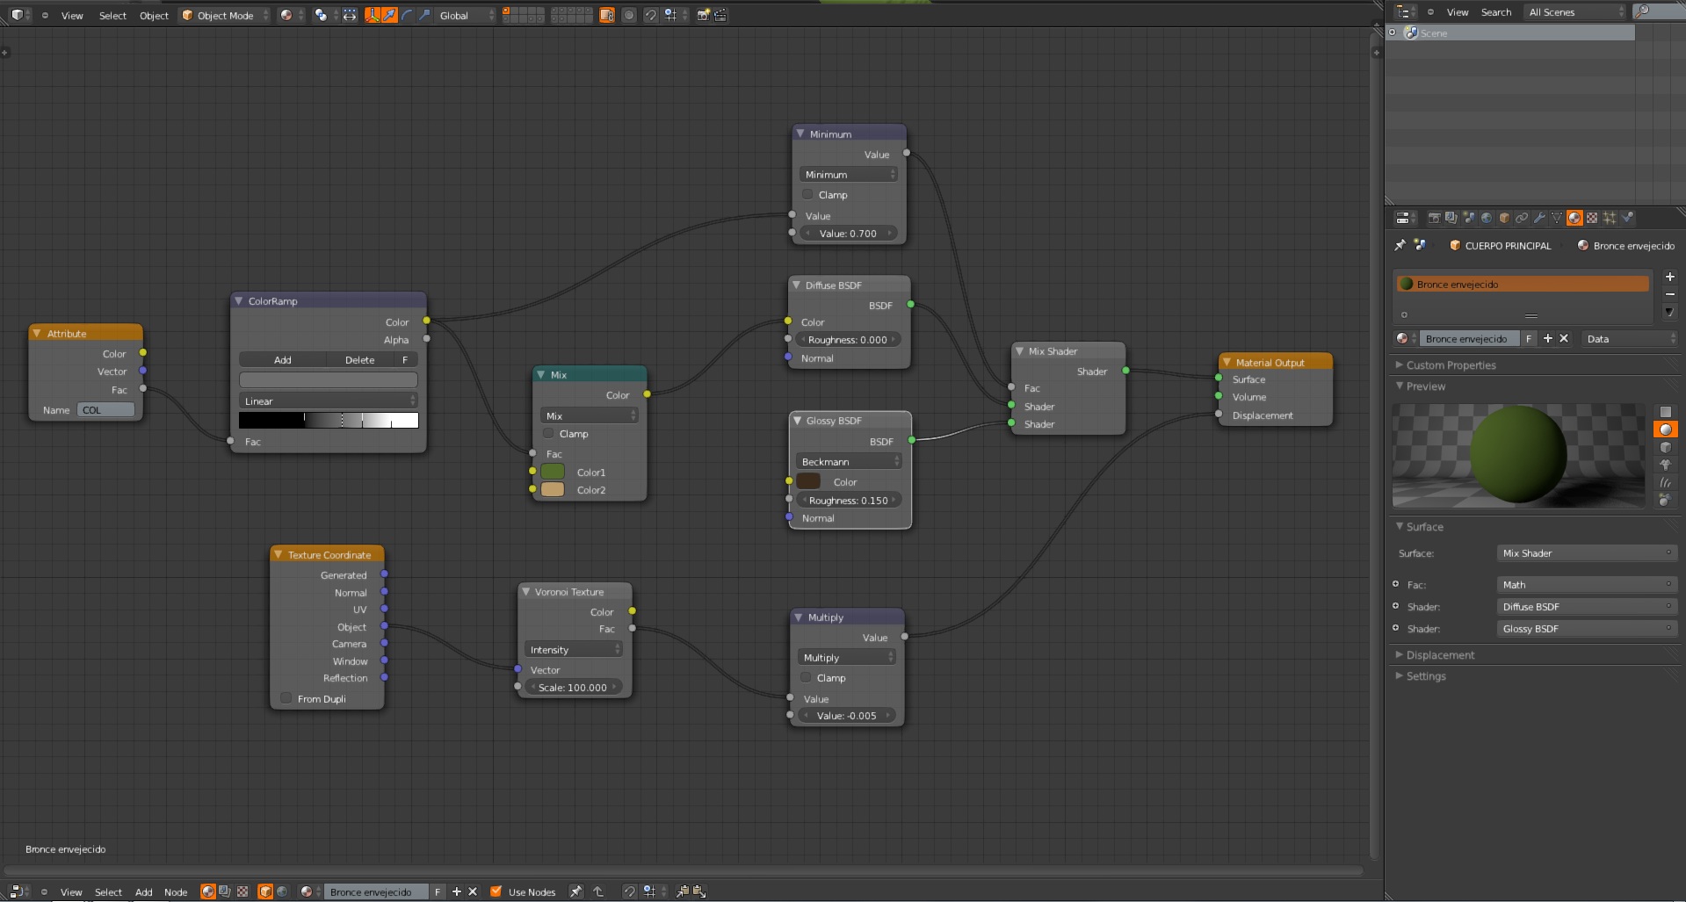Click the Render camera properties icon
Viewport: 1686px width, 902px height.
[1434, 218]
